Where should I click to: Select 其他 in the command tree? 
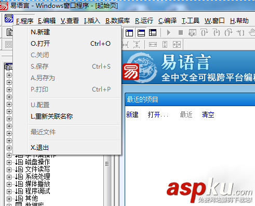31,199
